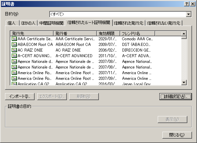Viewport: 197px width, 143px height.
Task: Select the 'ABA.ECOM Root CA' issued-to entry
Action: (35, 45)
